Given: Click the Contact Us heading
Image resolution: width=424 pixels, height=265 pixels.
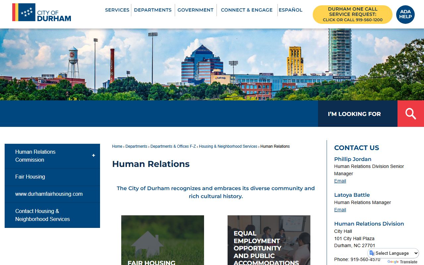Looking at the screenshot, I should 356,148.
